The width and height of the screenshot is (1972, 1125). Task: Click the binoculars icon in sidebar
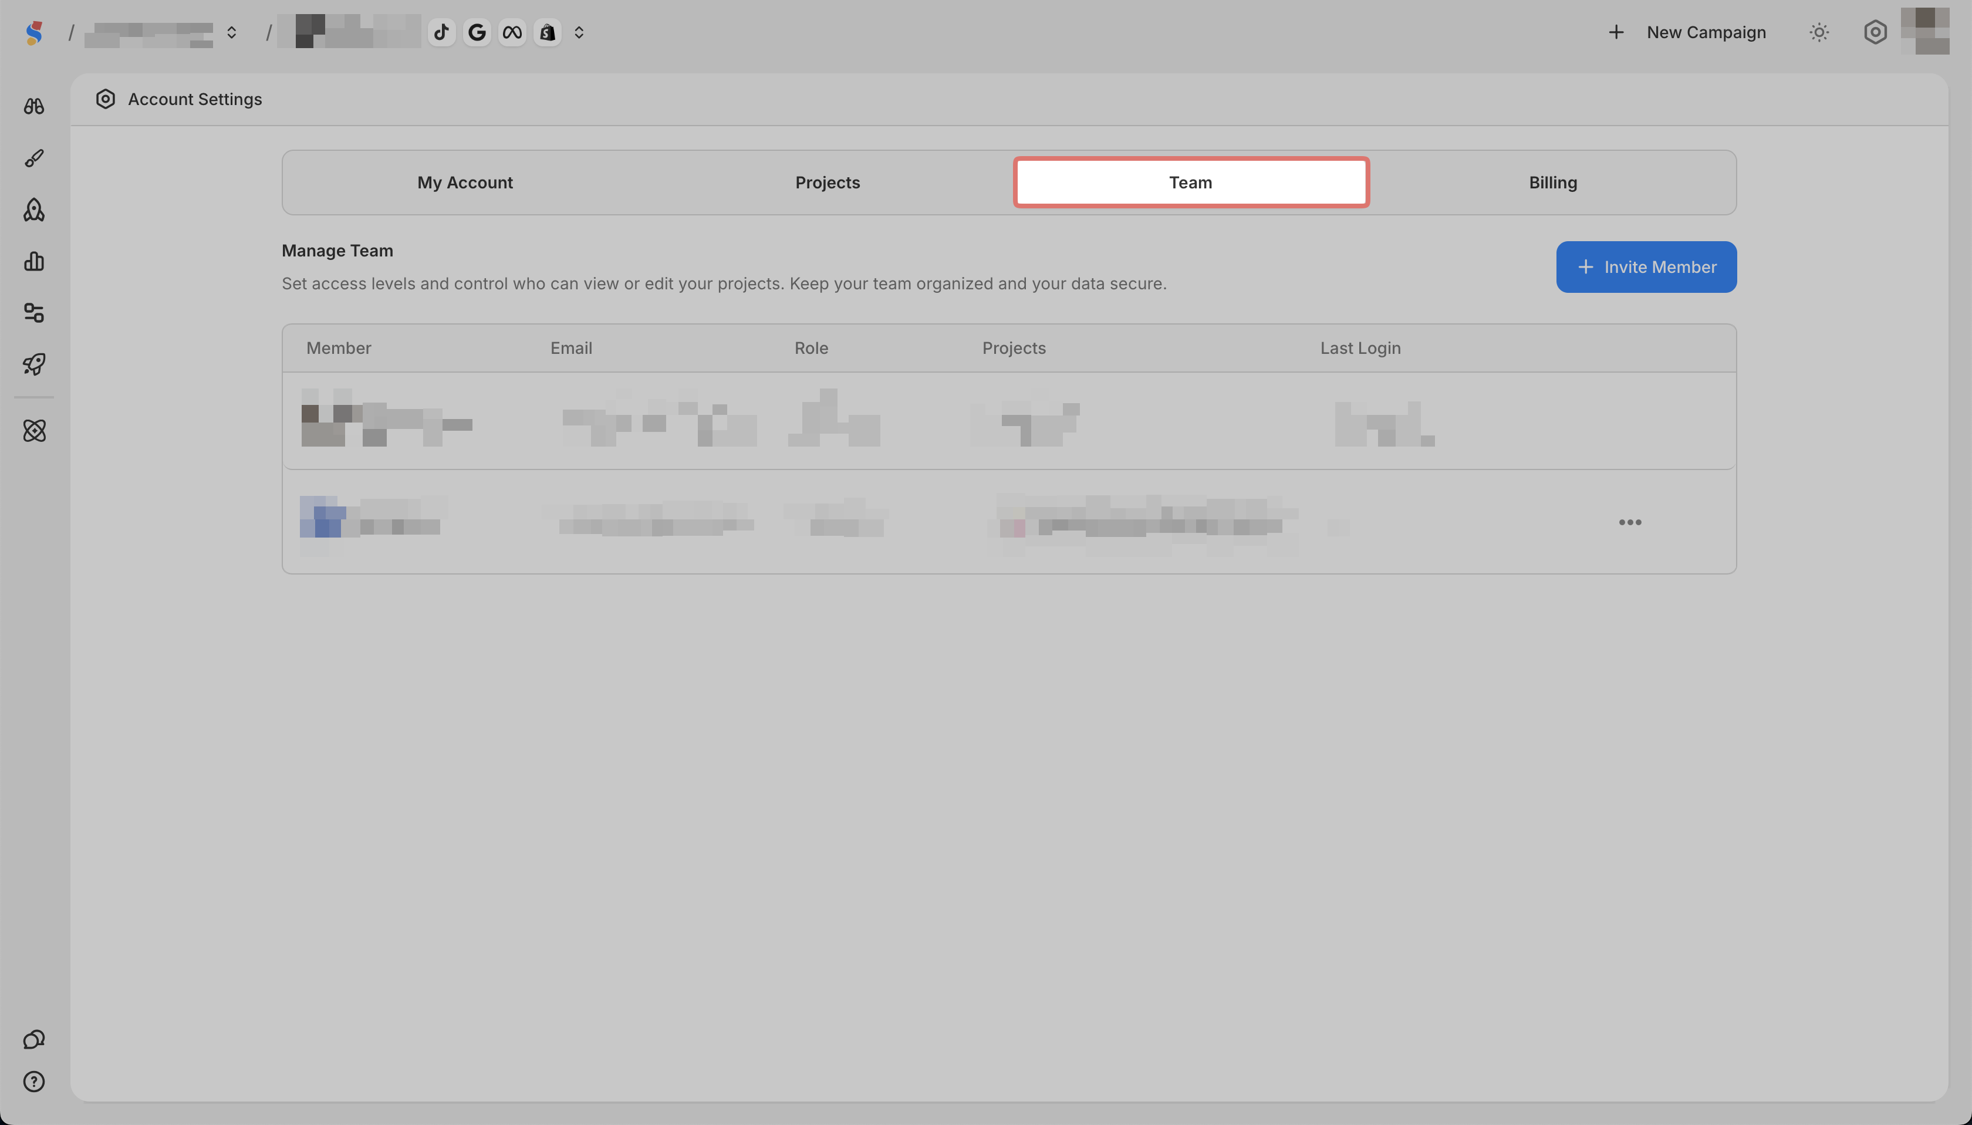(34, 106)
